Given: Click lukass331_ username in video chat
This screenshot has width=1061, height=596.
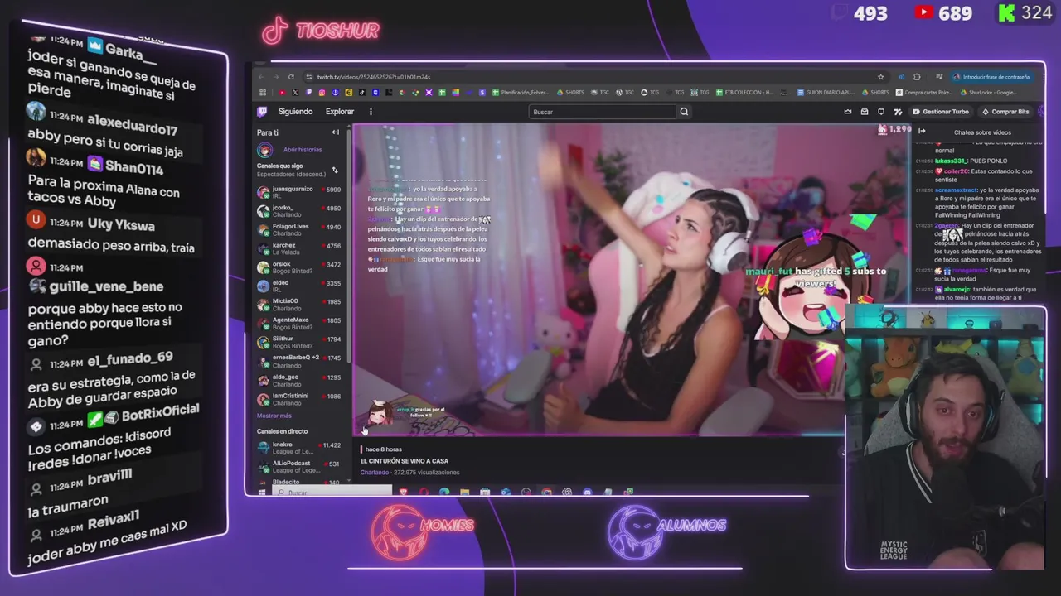Looking at the screenshot, I should pos(951,161).
